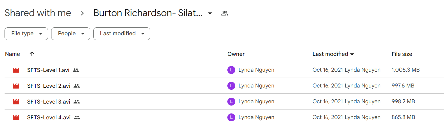The height and width of the screenshot is (138, 444).
Task: Sort files by the Name column header
Action: (x=12, y=54)
